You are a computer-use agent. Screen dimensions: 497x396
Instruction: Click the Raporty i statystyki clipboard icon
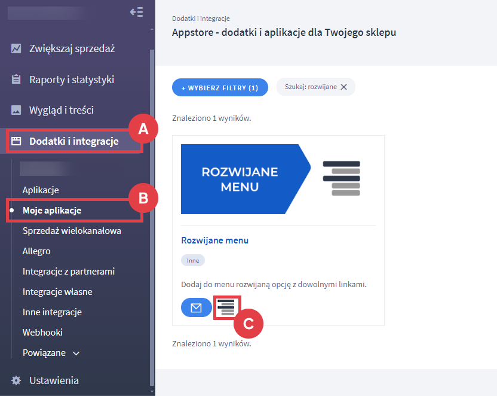tap(16, 80)
